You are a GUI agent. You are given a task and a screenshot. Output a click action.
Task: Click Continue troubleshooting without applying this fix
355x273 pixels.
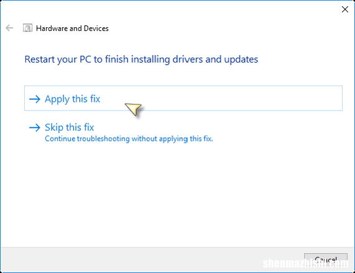[x=129, y=138]
